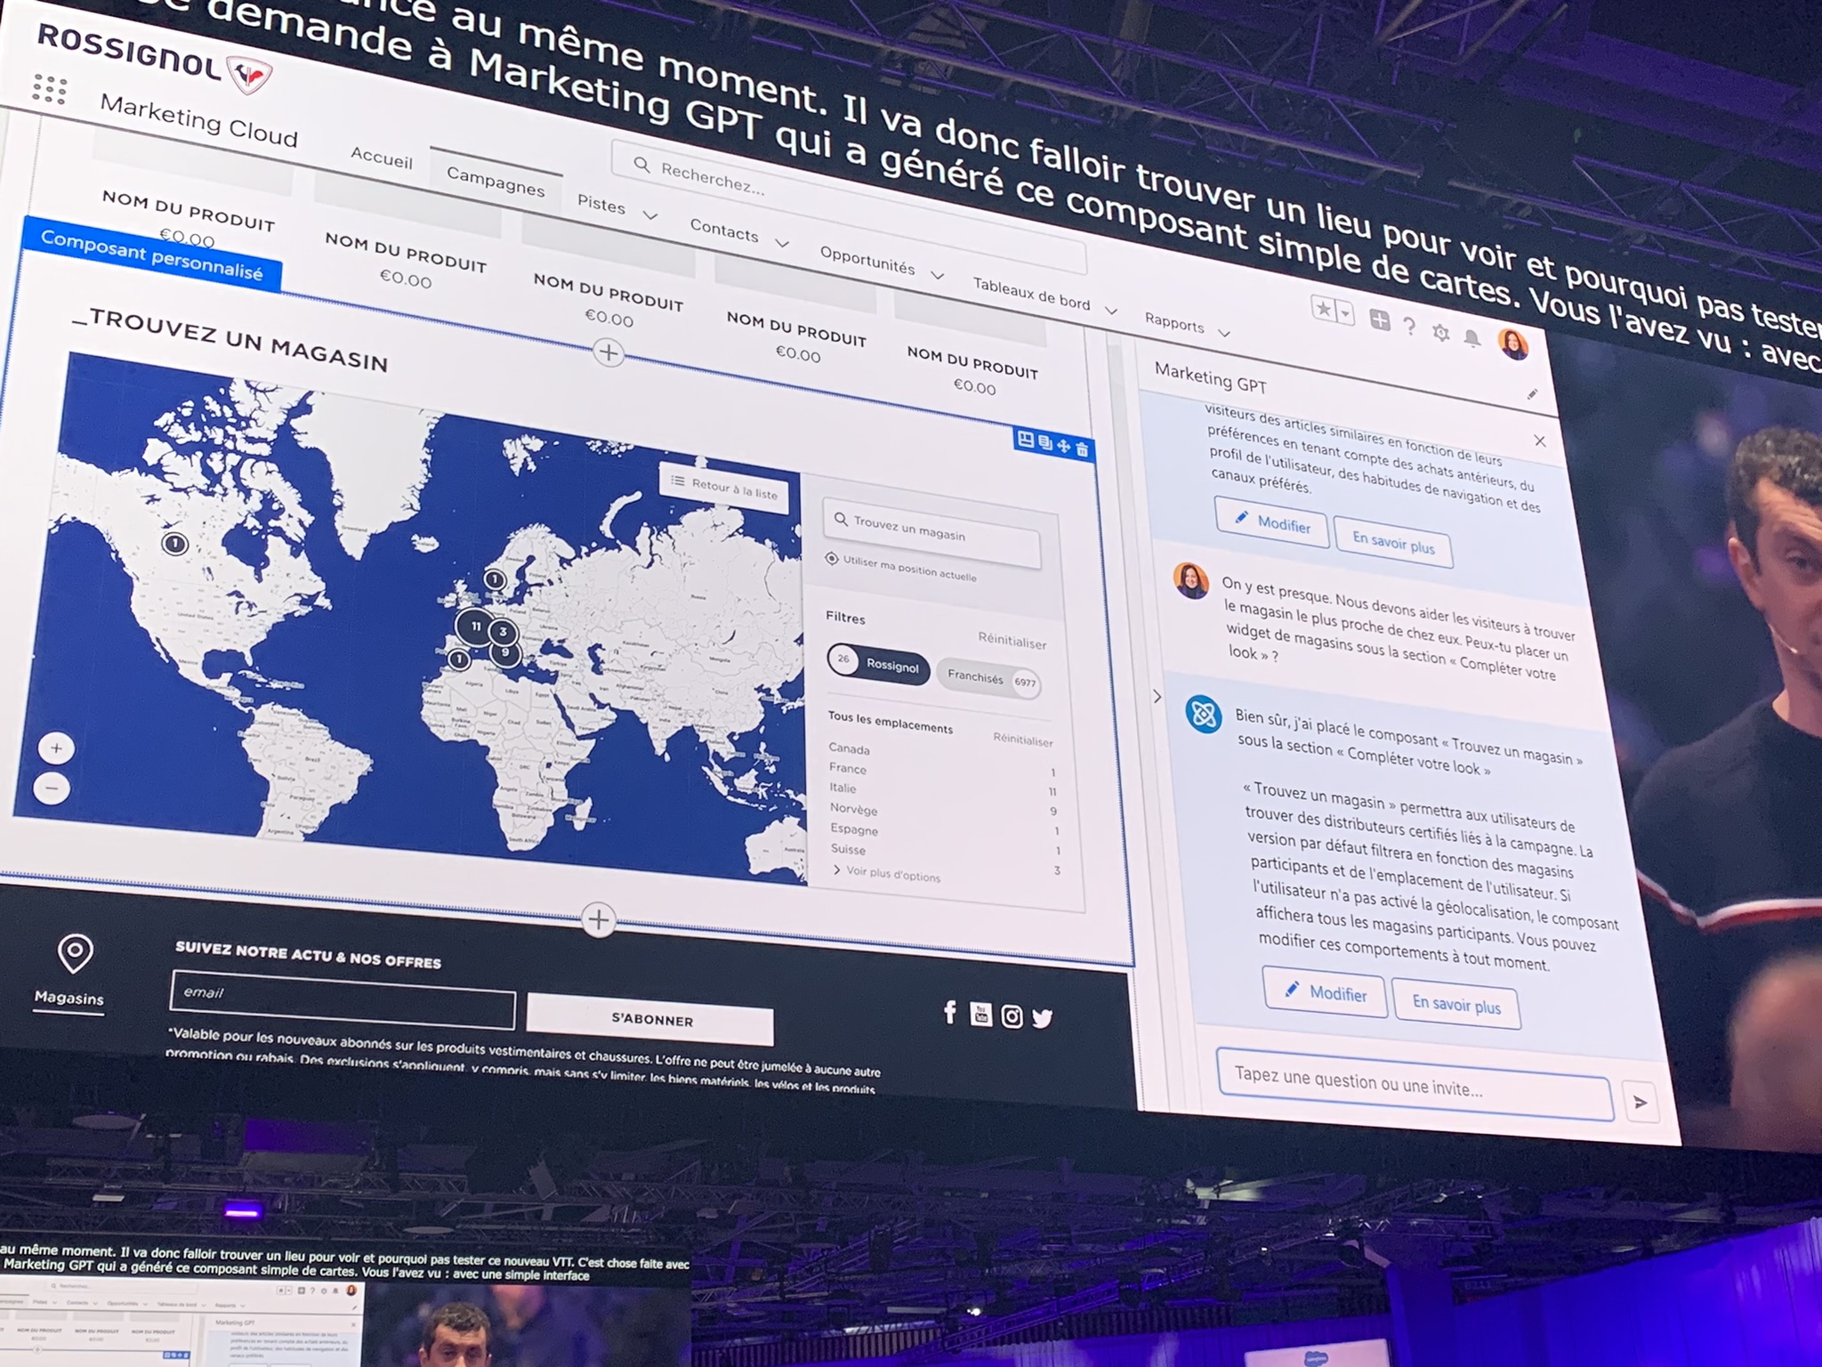Click the Magasins location pin icon in the footer
1822x1367 pixels.
click(x=75, y=953)
